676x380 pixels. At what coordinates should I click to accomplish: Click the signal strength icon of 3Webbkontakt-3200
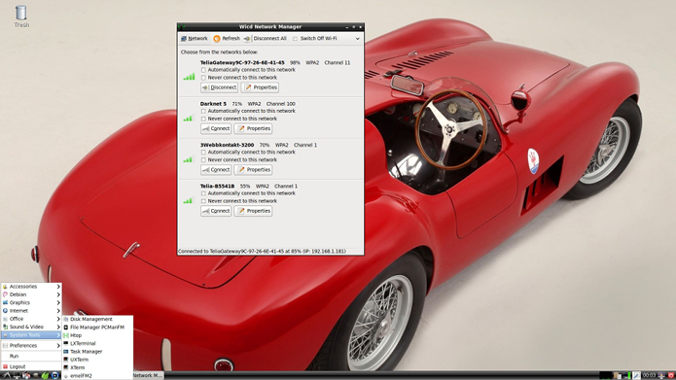point(189,159)
